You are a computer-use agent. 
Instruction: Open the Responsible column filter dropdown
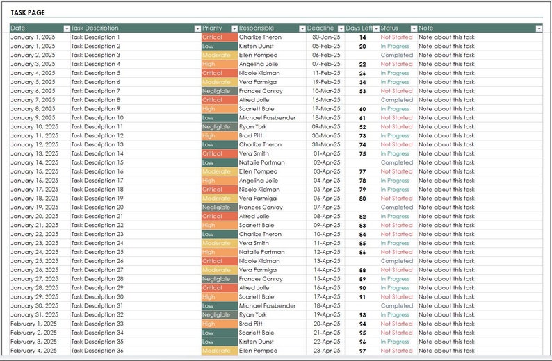tap(302, 28)
